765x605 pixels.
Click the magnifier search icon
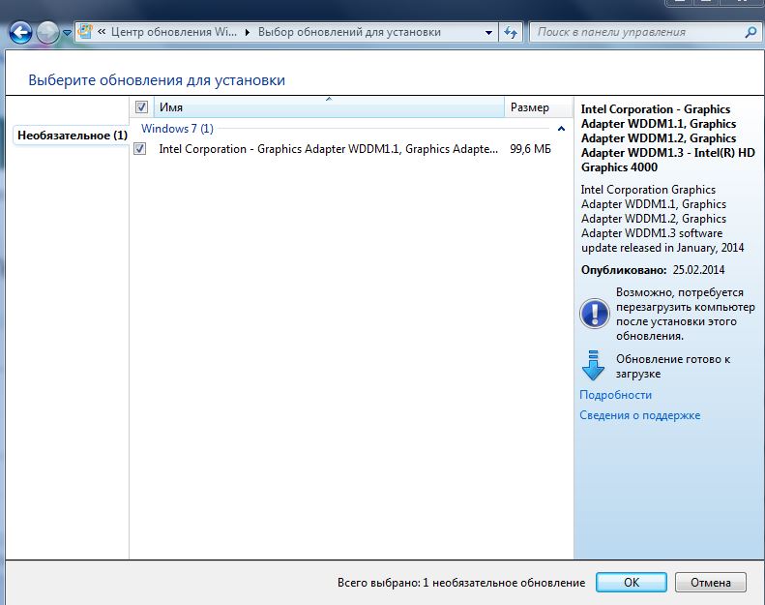750,32
